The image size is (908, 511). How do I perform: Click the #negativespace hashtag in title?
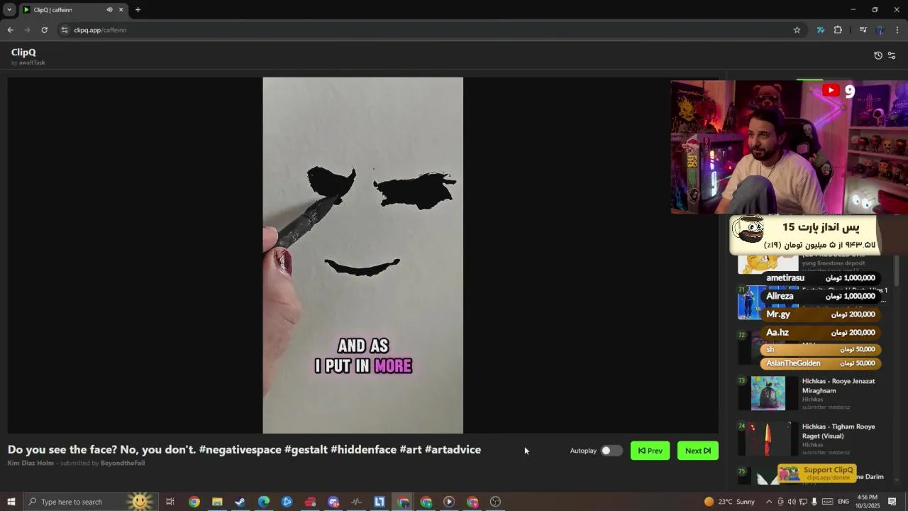click(x=240, y=450)
